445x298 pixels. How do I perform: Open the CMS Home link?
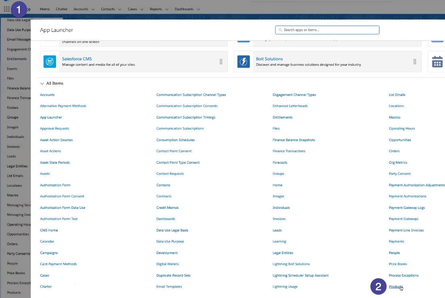coord(49,230)
